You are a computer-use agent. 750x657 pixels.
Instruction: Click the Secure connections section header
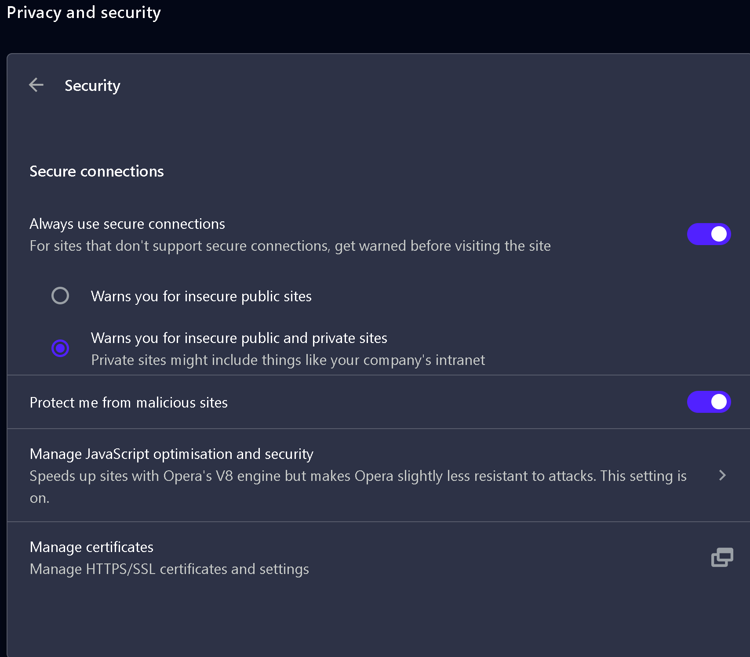(x=96, y=171)
